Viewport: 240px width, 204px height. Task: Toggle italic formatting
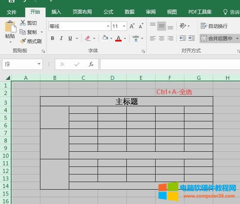[x=61, y=38]
